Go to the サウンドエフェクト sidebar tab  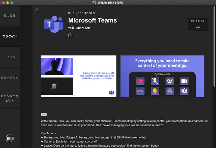point(10,98)
